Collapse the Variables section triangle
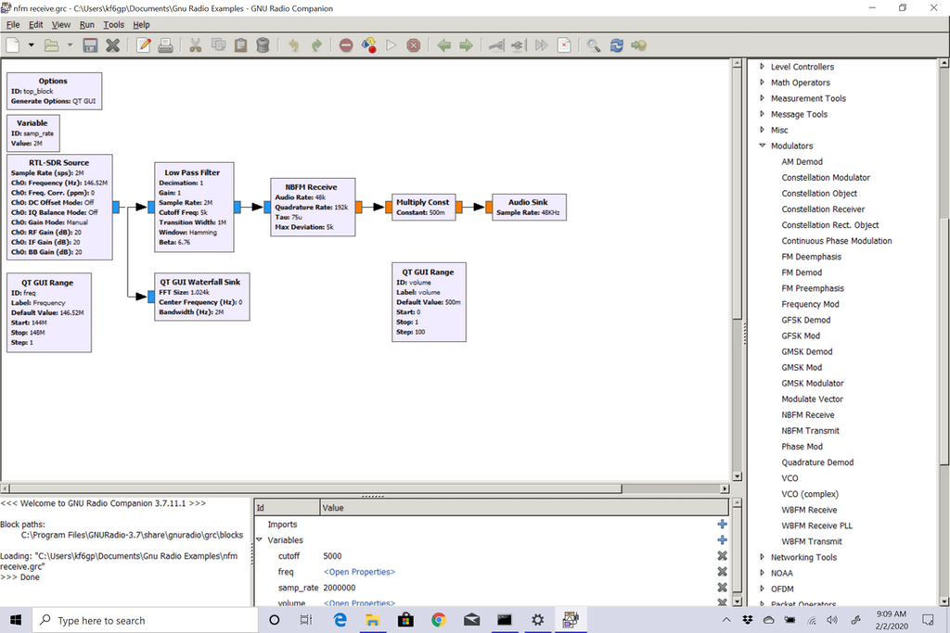This screenshot has height=633, width=950. click(x=260, y=539)
